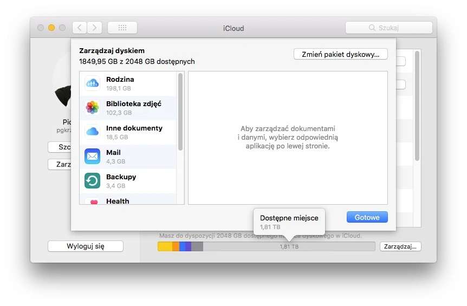The height and width of the screenshot is (306, 467).
Task: Select the Backupy 3,4 GB row
Action: tap(128, 181)
